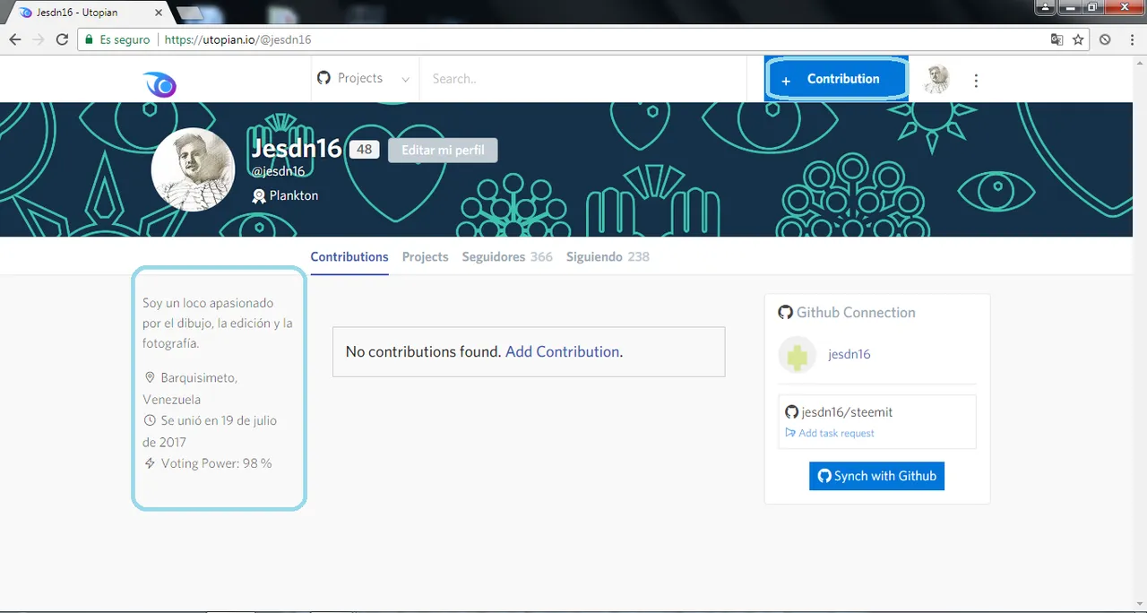This screenshot has height=613, width=1147.
Task: Open the Projects dropdown menu
Action: [x=364, y=79]
